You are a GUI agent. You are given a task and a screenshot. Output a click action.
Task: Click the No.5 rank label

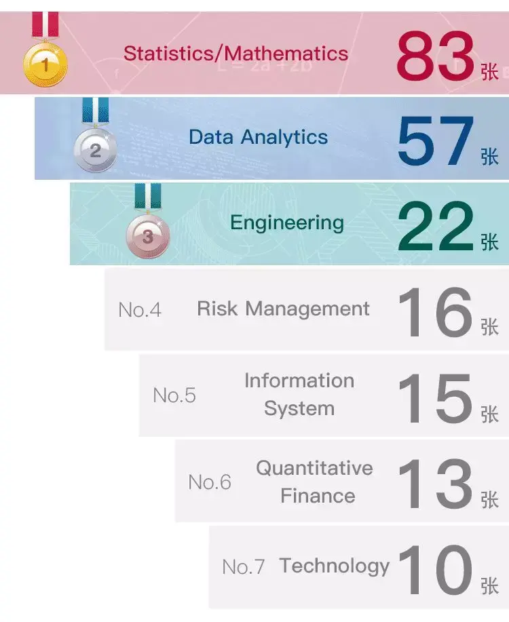point(174,395)
